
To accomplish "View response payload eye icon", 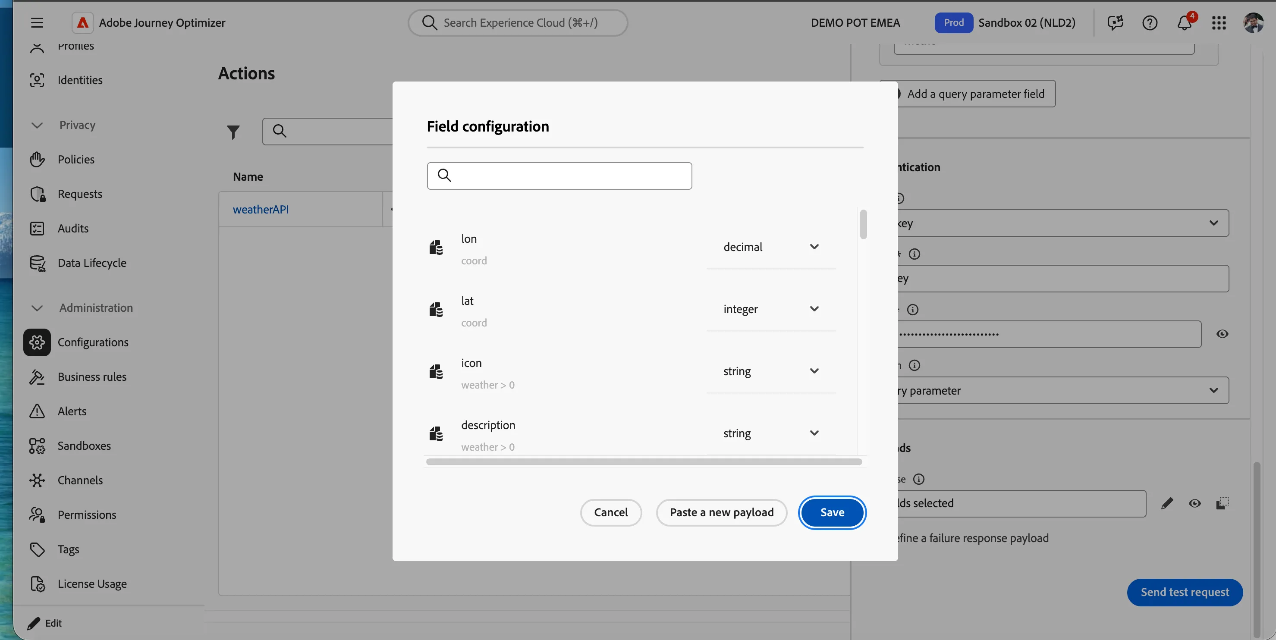I will [x=1194, y=504].
